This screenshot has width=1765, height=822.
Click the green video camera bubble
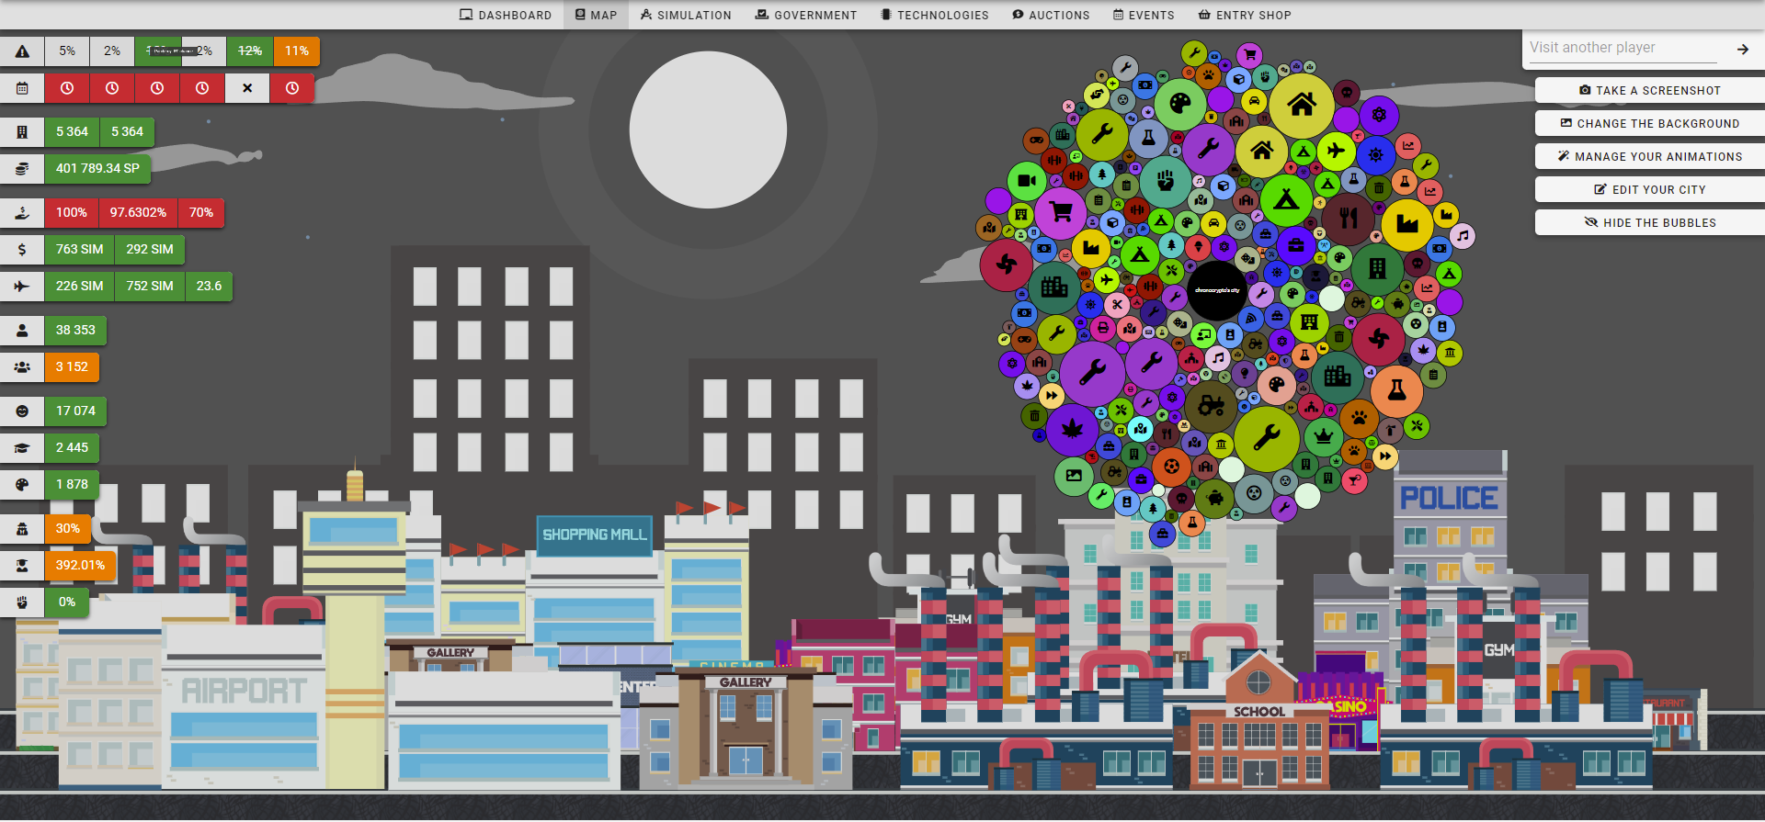coord(1028,181)
